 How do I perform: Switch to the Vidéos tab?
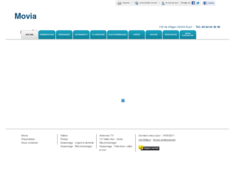click(x=137, y=35)
